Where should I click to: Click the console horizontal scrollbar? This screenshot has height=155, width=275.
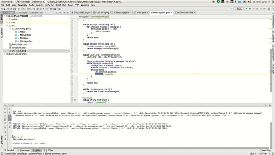141,148
